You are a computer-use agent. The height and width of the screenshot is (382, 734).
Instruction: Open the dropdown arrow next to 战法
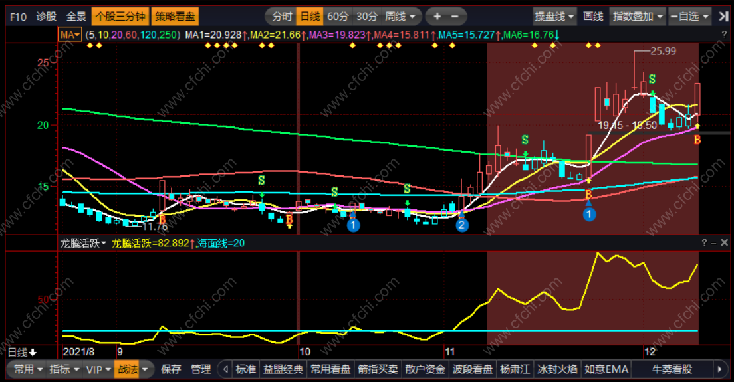click(145, 369)
